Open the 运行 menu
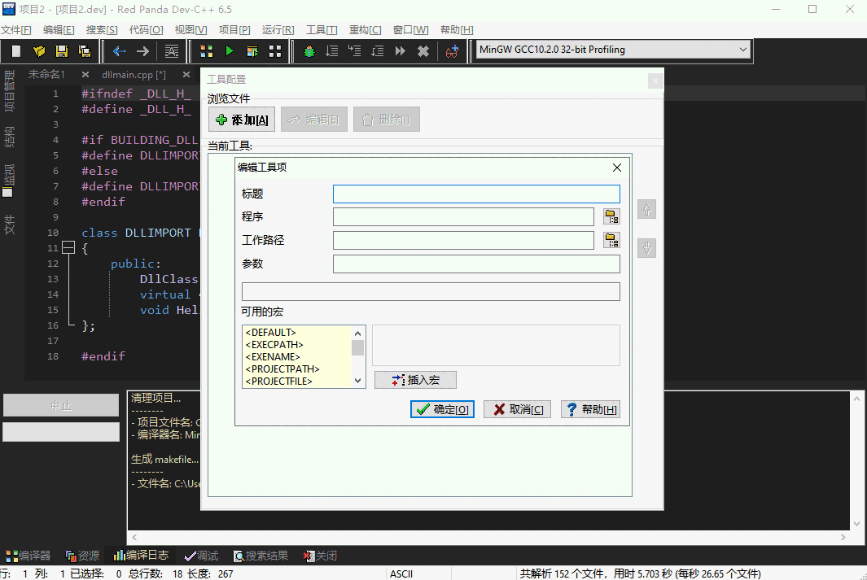This screenshot has height=580, width=867. coord(277,29)
